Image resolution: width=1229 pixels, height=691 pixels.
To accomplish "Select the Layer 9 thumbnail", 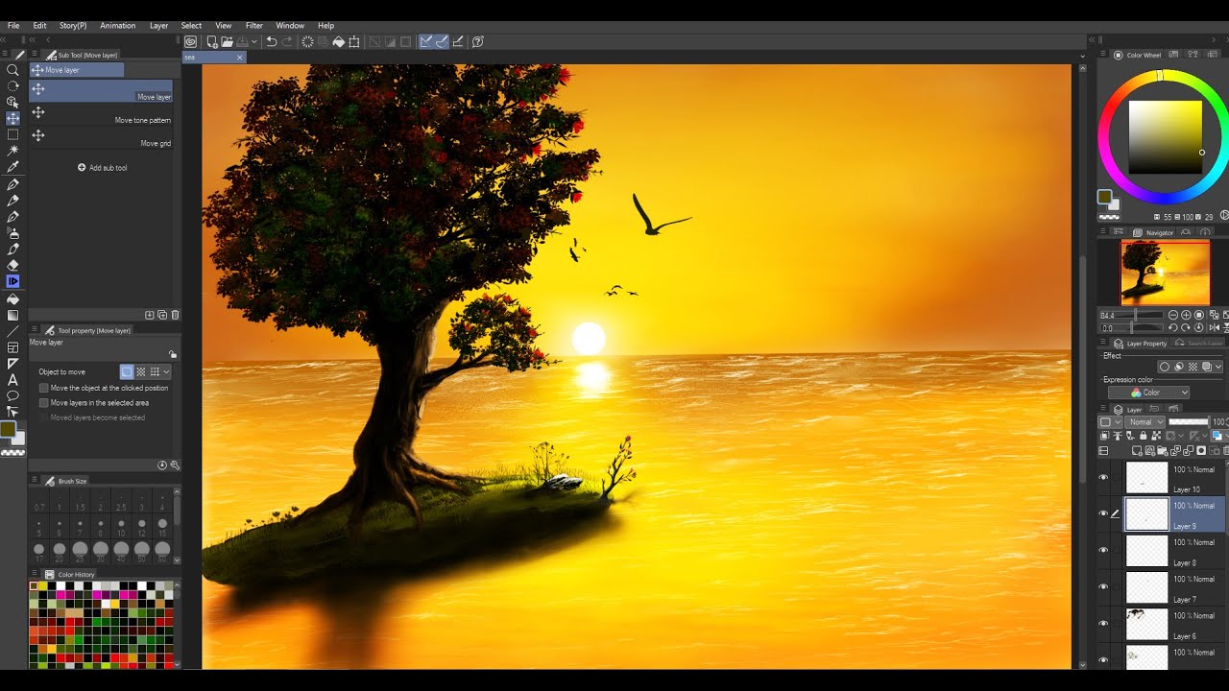I will point(1146,514).
